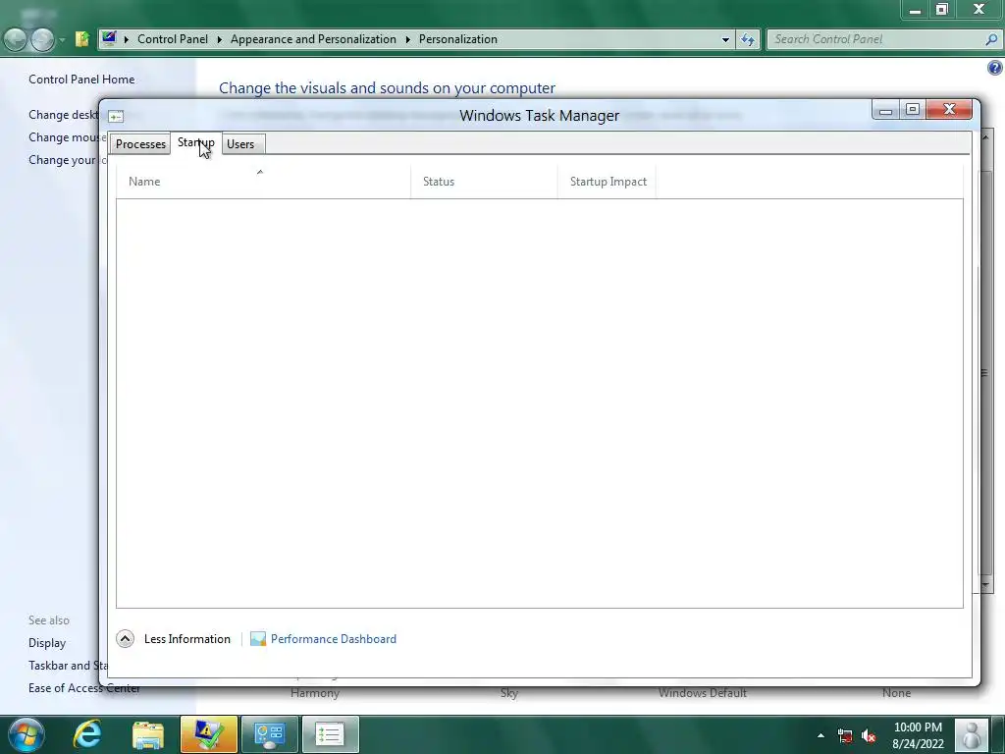This screenshot has height=754, width=1005.
Task: Restore down the Control Panel window
Action: point(941,10)
